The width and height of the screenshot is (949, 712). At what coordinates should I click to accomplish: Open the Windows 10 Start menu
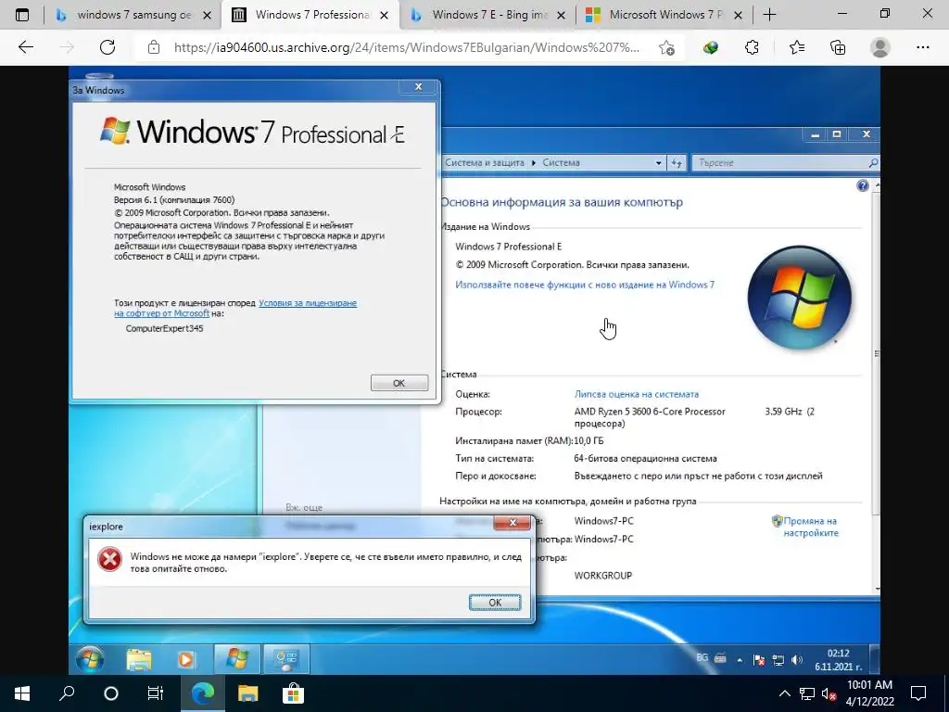tap(22, 693)
